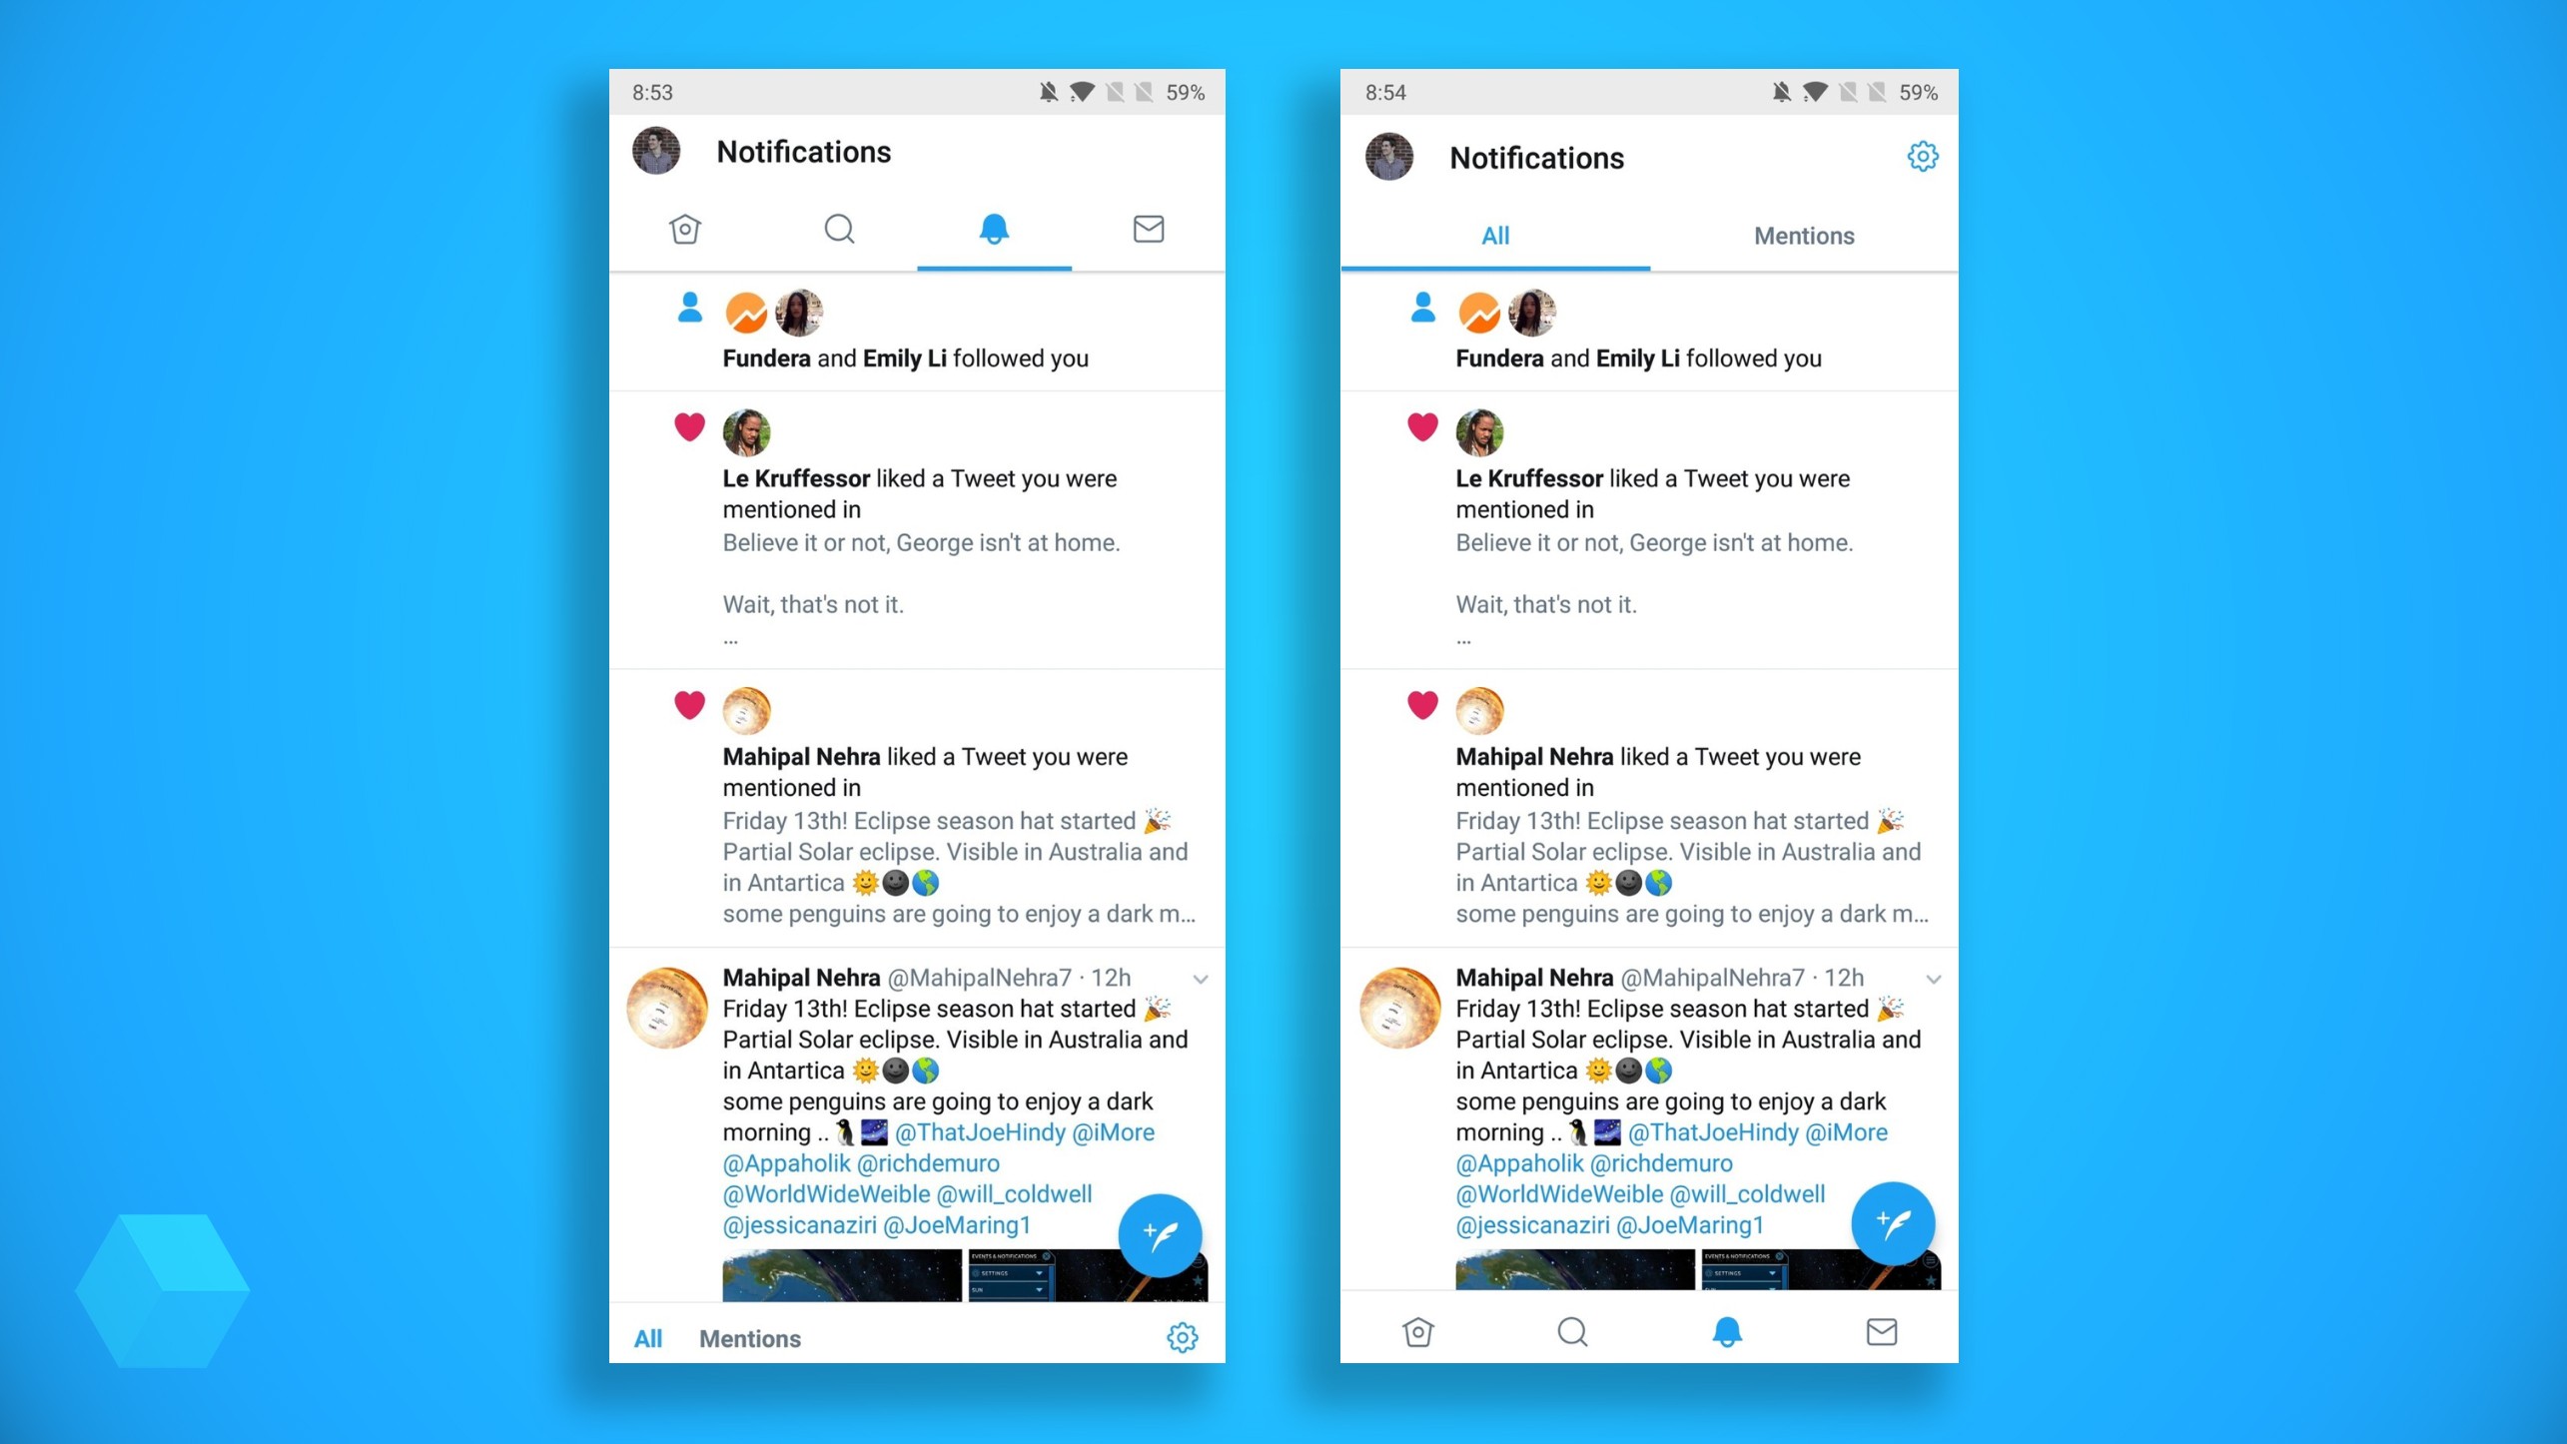Image resolution: width=2567 pixels, height=1444 pixels.
Task: Tap the notifications bell icon
Action: [x=993, y=230]
